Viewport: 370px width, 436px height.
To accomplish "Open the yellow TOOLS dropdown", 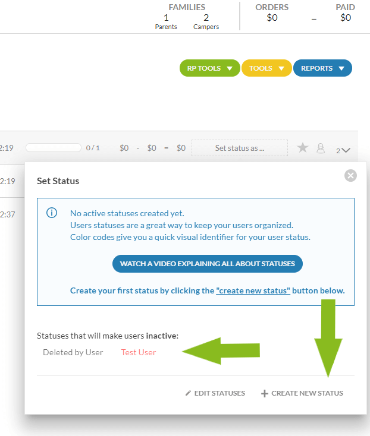I will point(266,68).
